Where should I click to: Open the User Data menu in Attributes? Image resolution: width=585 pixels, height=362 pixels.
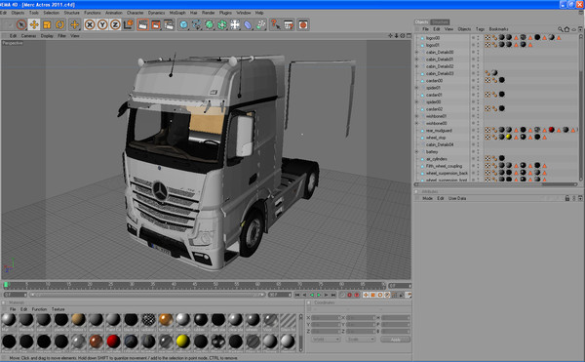(x=457, y=198)
